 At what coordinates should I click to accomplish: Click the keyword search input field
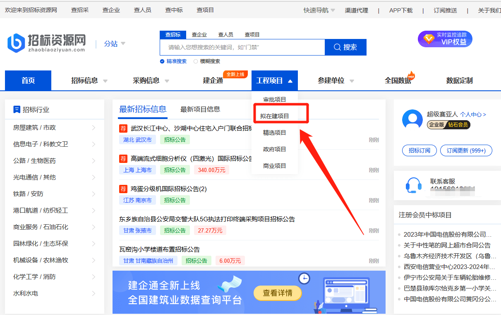pos(242,47)
